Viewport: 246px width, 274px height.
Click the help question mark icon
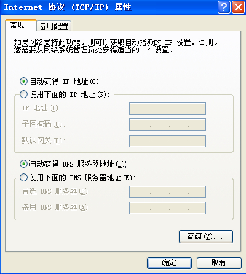click(x=224, y=7)
